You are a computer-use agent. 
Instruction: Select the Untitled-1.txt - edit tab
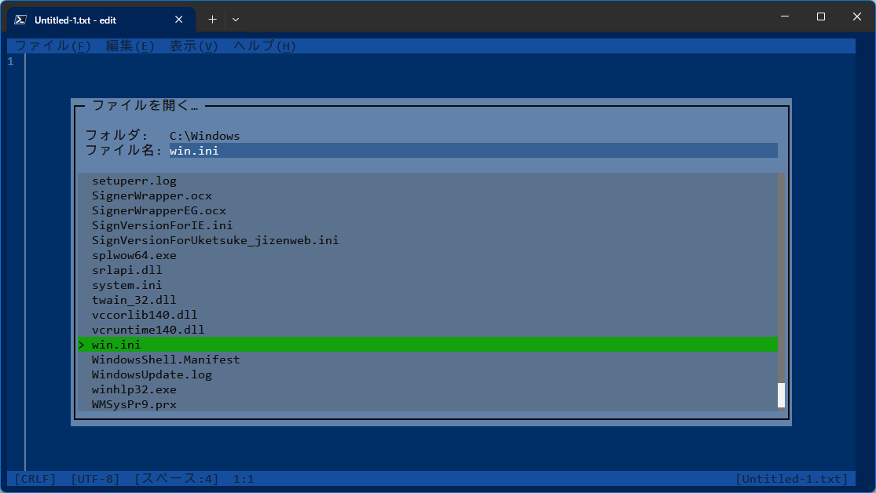click(101, 20)
